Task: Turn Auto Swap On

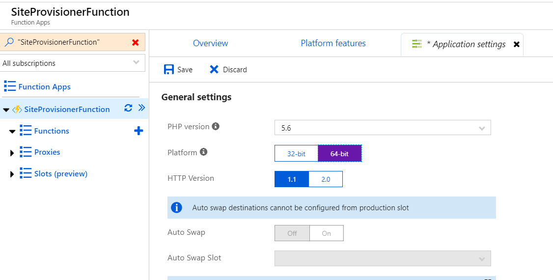Action: (327, 233)
